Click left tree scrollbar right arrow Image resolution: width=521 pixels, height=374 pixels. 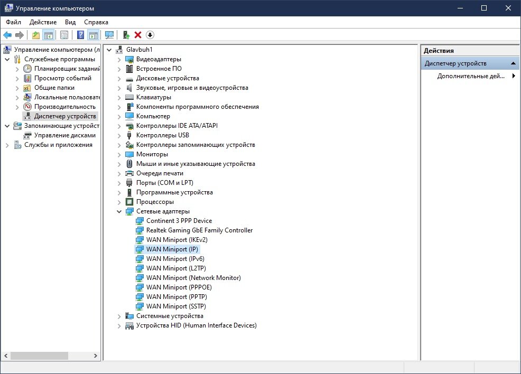click(95, 356)
